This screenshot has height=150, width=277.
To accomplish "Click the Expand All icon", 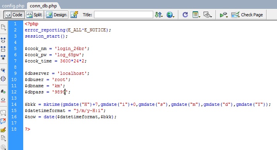I will tap(3, 57).
